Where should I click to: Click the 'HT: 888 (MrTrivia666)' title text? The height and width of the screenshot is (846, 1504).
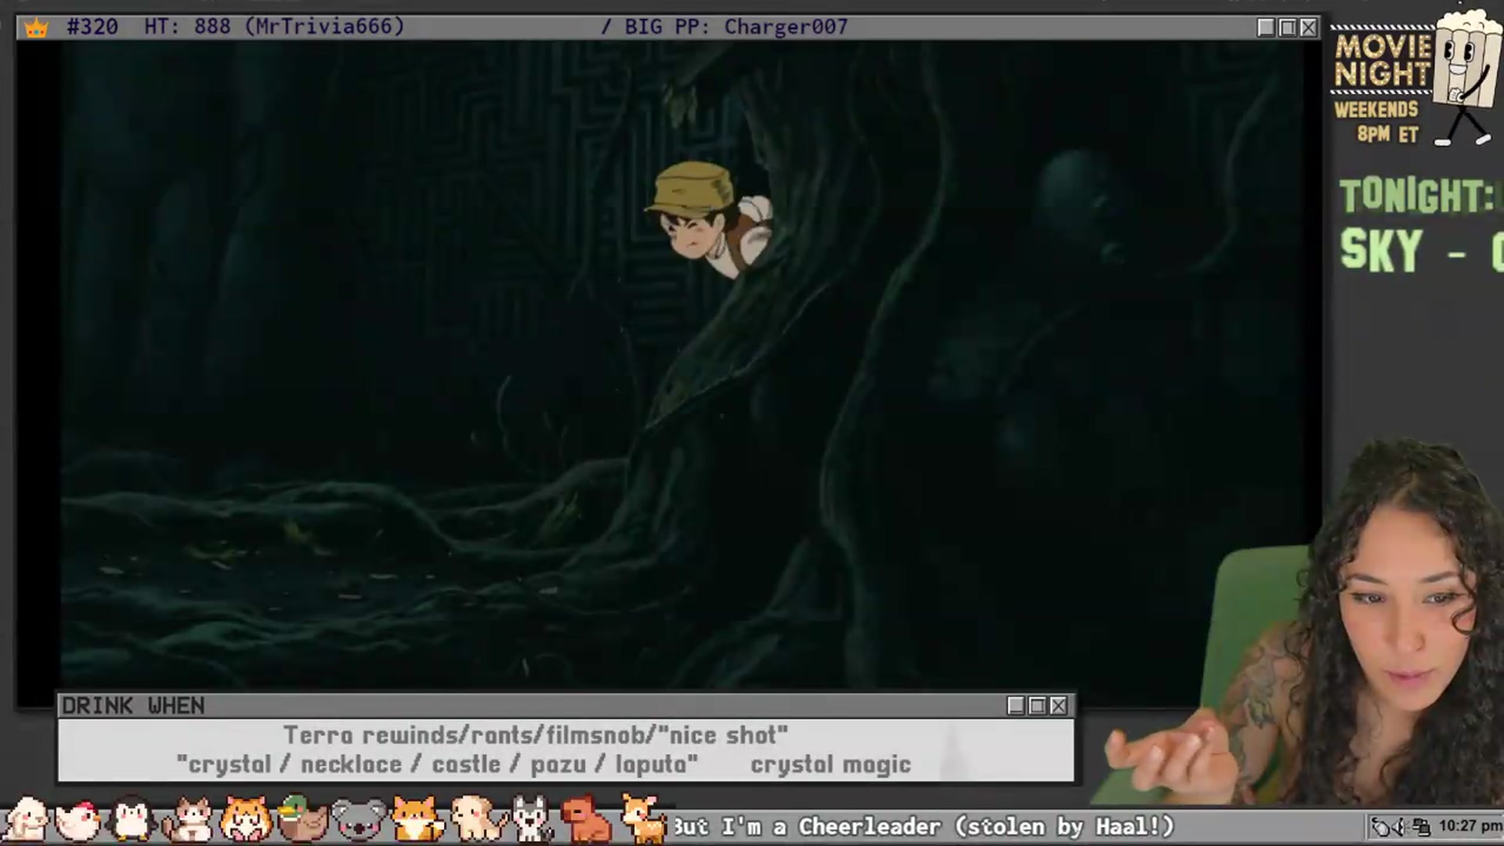(274, 27)
